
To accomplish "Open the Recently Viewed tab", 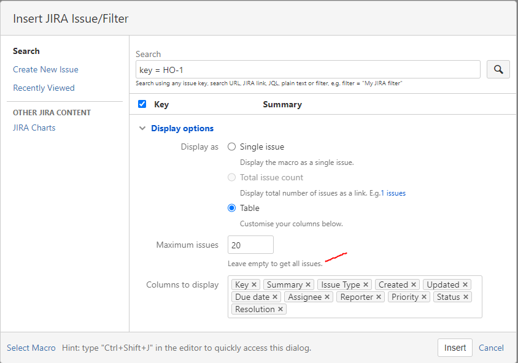I will pos(44,88).
